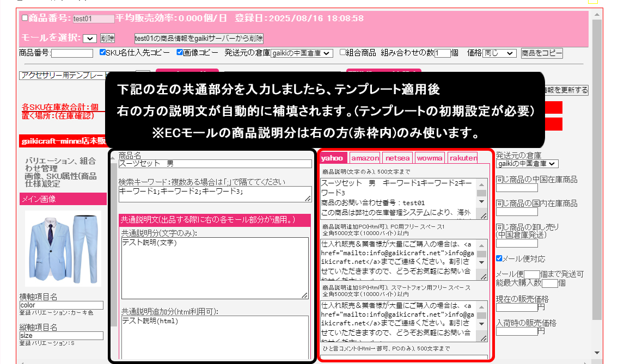Switch to the rakuten tab
Viewport: 618px width, 364px height.
coord(462,158)
